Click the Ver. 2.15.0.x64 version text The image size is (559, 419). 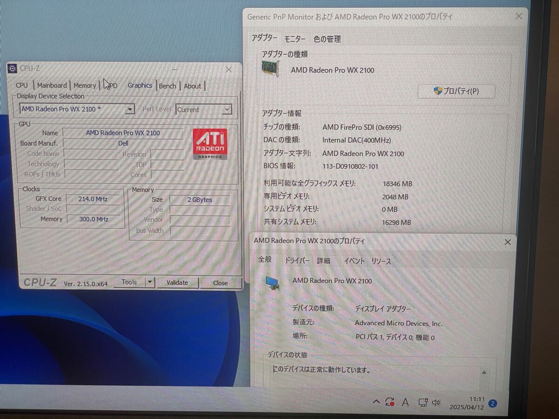tap(86, 284)
